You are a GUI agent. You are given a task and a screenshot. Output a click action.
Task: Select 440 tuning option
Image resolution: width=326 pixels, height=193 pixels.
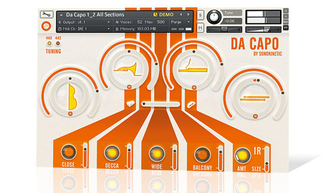click(x=49, y=43)
